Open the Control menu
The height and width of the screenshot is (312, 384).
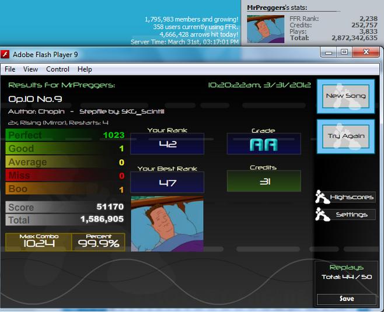pos(58,69)
